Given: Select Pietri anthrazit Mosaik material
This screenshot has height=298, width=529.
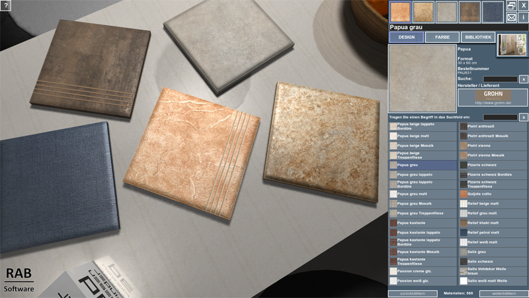Looking at the screenshot, I should click(493, 136).
